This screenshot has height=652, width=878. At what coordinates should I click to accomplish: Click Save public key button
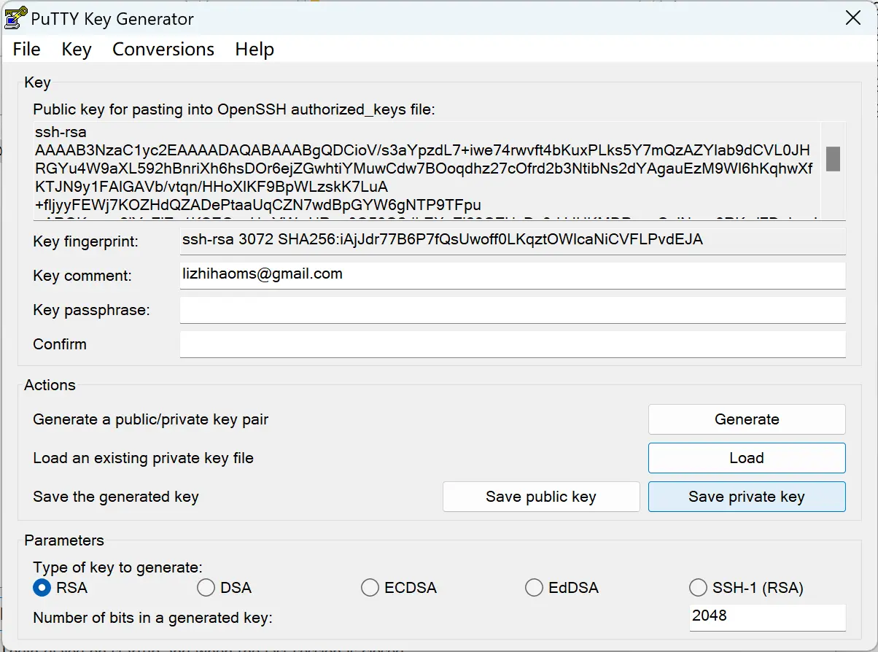[x=541, y=497]
